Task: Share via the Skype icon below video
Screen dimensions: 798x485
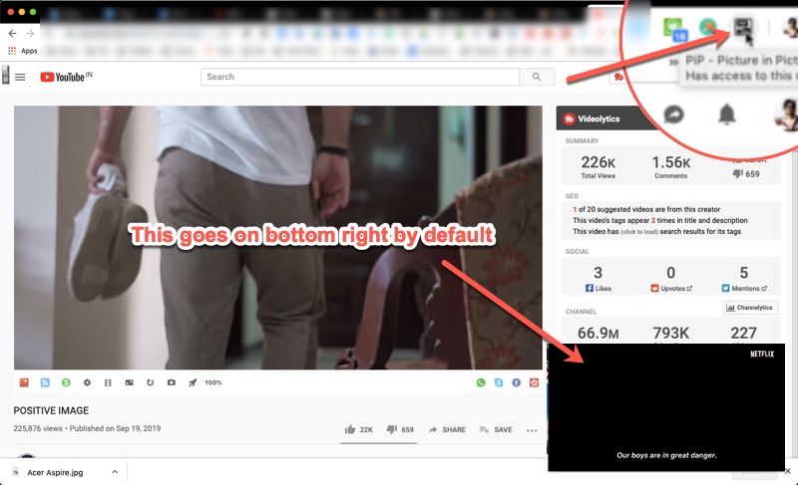Action: (499, 382)
